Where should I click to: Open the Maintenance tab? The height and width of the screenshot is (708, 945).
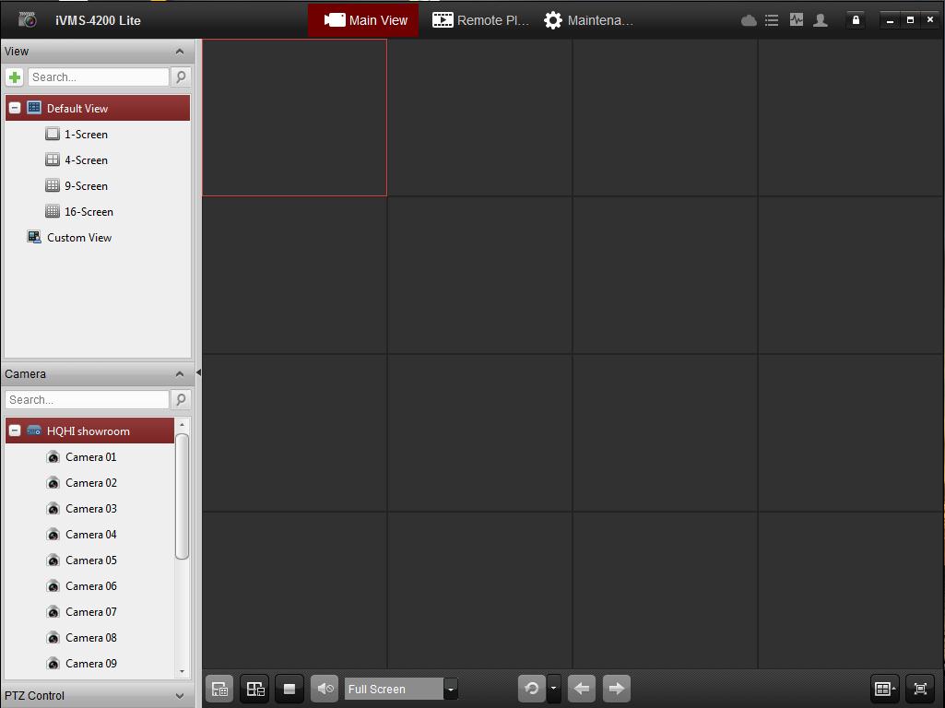pyautogui.click(x=588, y=20)
